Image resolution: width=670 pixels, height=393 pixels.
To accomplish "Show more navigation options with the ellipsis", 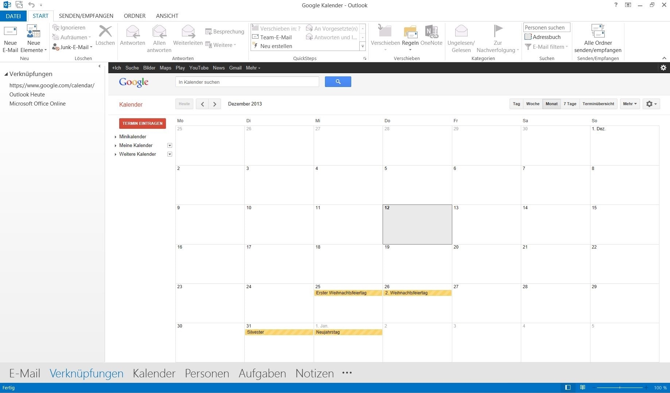I will (x=347, y=373).
